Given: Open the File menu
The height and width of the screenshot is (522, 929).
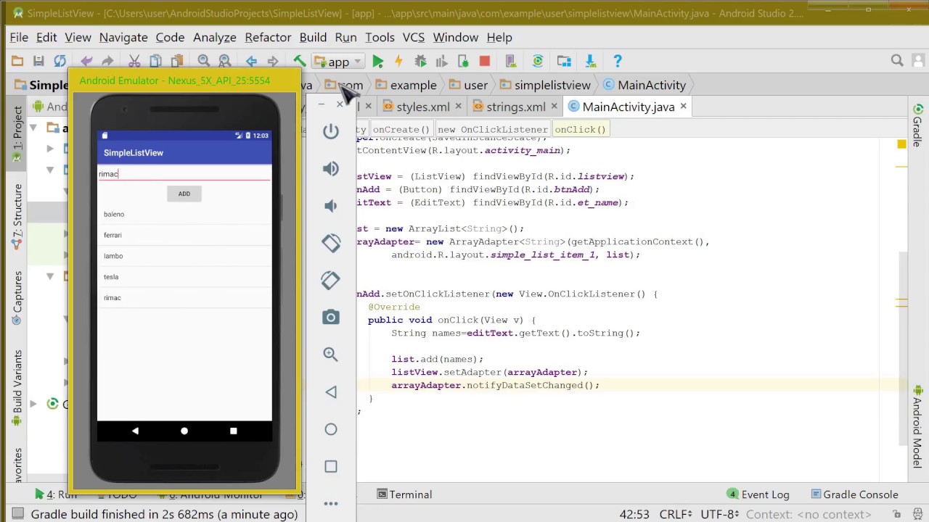Looking at the screenshot, I should (19, 37).
